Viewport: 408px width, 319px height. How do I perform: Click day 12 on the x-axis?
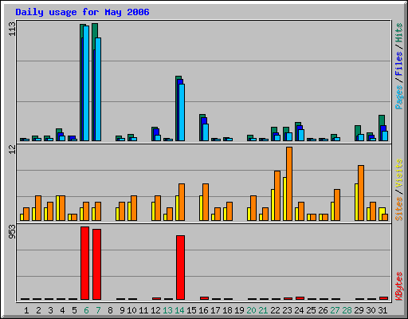[x=156, y=310]
